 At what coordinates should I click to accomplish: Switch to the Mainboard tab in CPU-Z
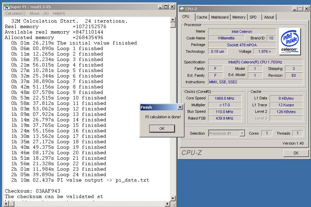pyautogui.click(x=220, y=17)
